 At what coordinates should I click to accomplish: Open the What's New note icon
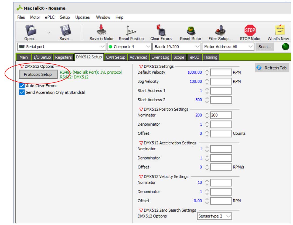(x=280, y=30)
